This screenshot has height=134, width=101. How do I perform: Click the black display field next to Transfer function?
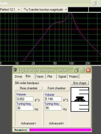click(78, 10)
